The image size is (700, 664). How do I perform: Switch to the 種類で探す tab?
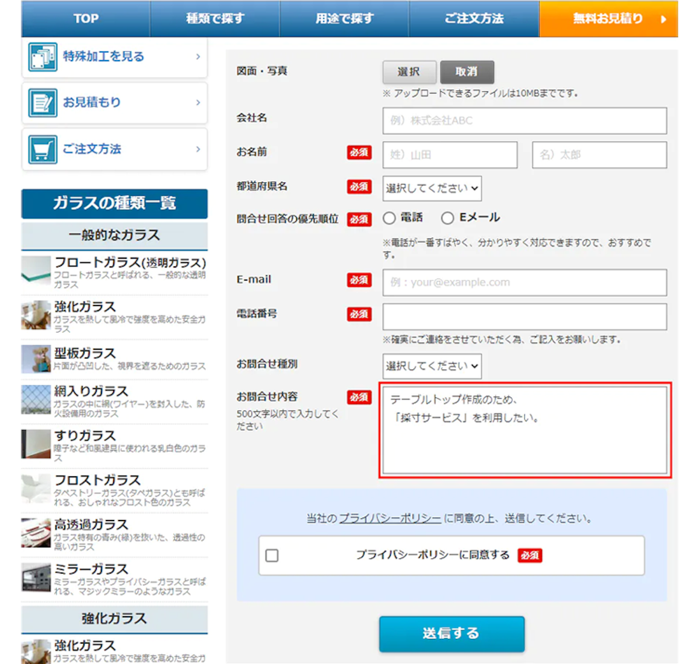pos(215,18)
